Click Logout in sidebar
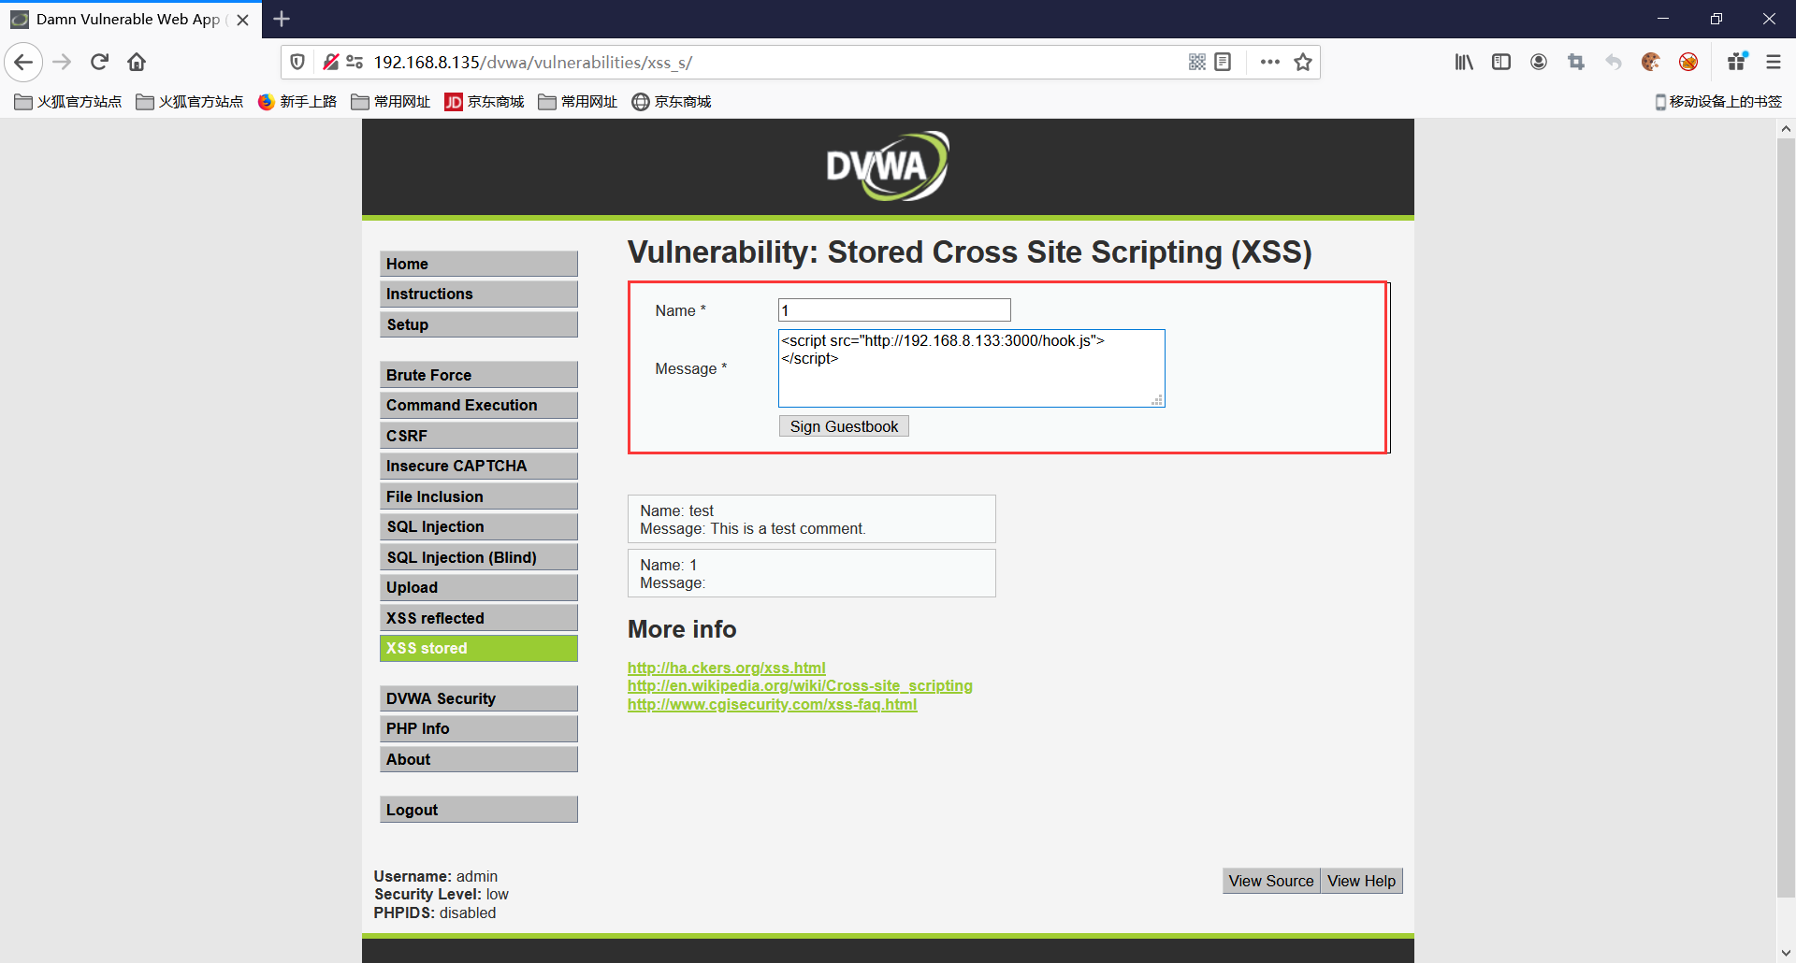1796x963 pixels. [479, 810]
